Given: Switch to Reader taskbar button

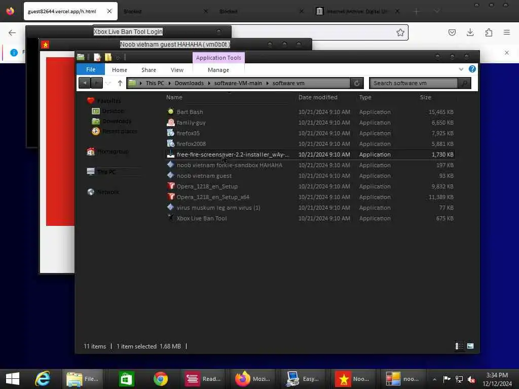Looking at the screenshot, I should (x=203, y=379).
